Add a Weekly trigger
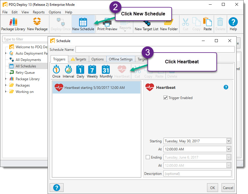The height and width of the screenshot is (194, 248). [x=92, y=71]
